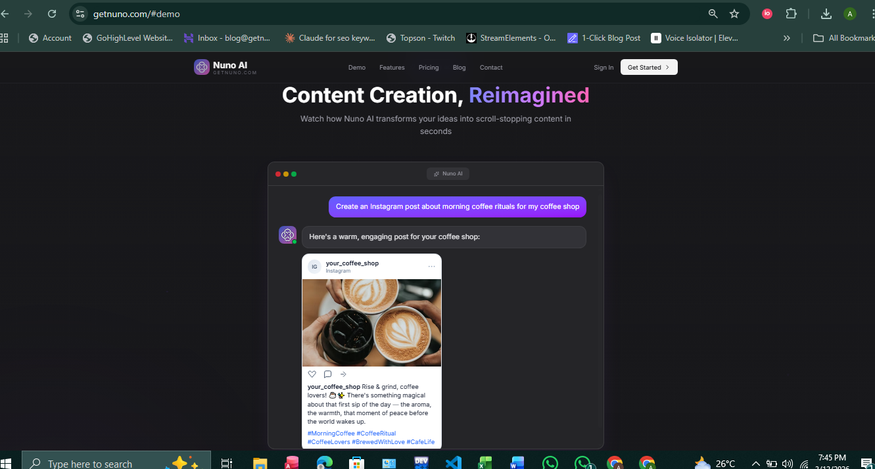Click the coffee cups post image
Image resolution: width=875 pixels, height=469 pixels.
[x=371, y=323]
